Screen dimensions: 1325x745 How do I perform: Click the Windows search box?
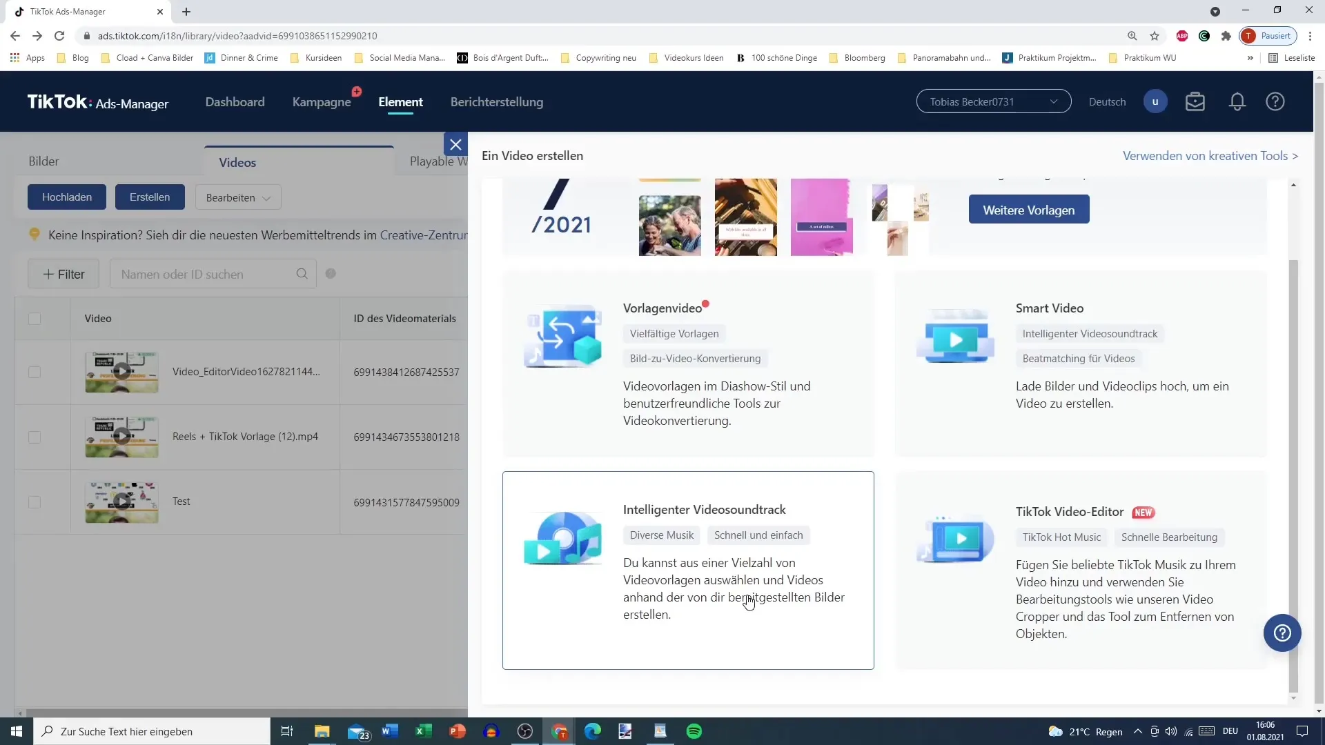click(x=152, y=731)
